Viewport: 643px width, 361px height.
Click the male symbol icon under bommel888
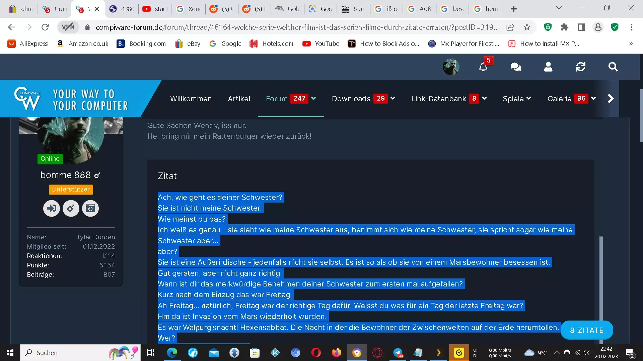[x=71, y=209]
